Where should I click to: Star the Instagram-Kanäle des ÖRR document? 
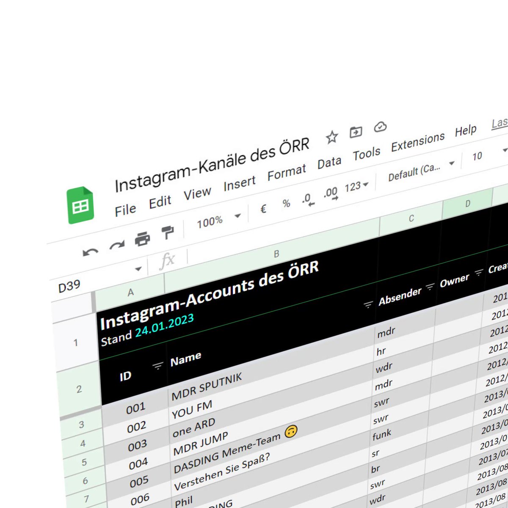pos(332,137)
